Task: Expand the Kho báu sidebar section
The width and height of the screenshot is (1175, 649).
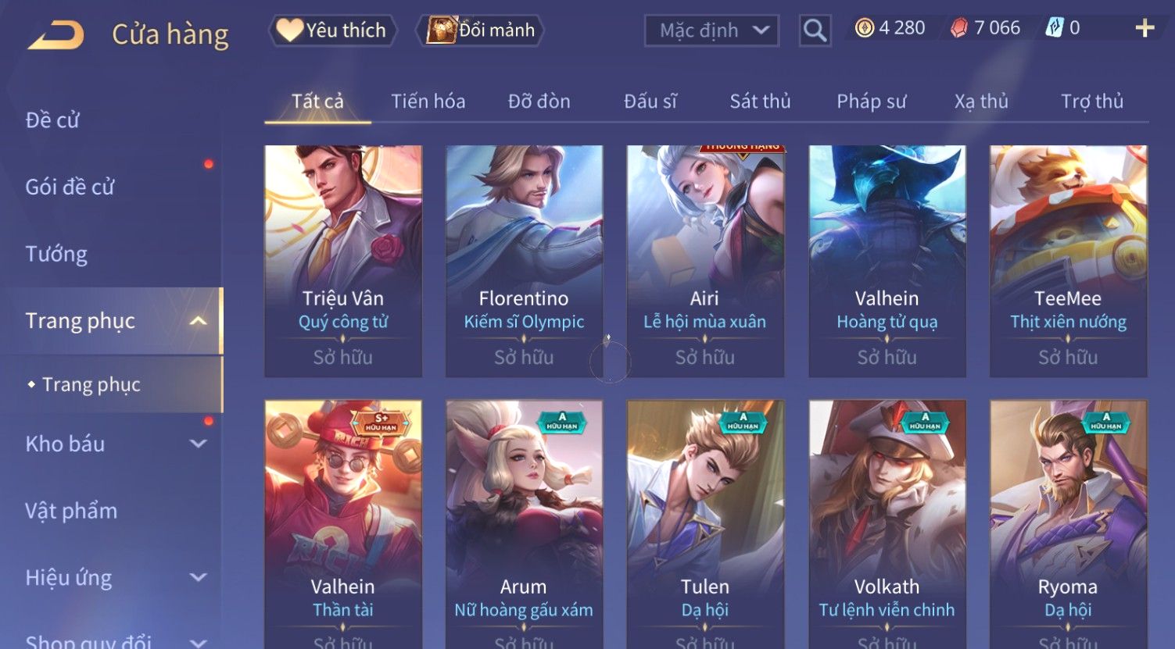Action: [x=199, y=444]
